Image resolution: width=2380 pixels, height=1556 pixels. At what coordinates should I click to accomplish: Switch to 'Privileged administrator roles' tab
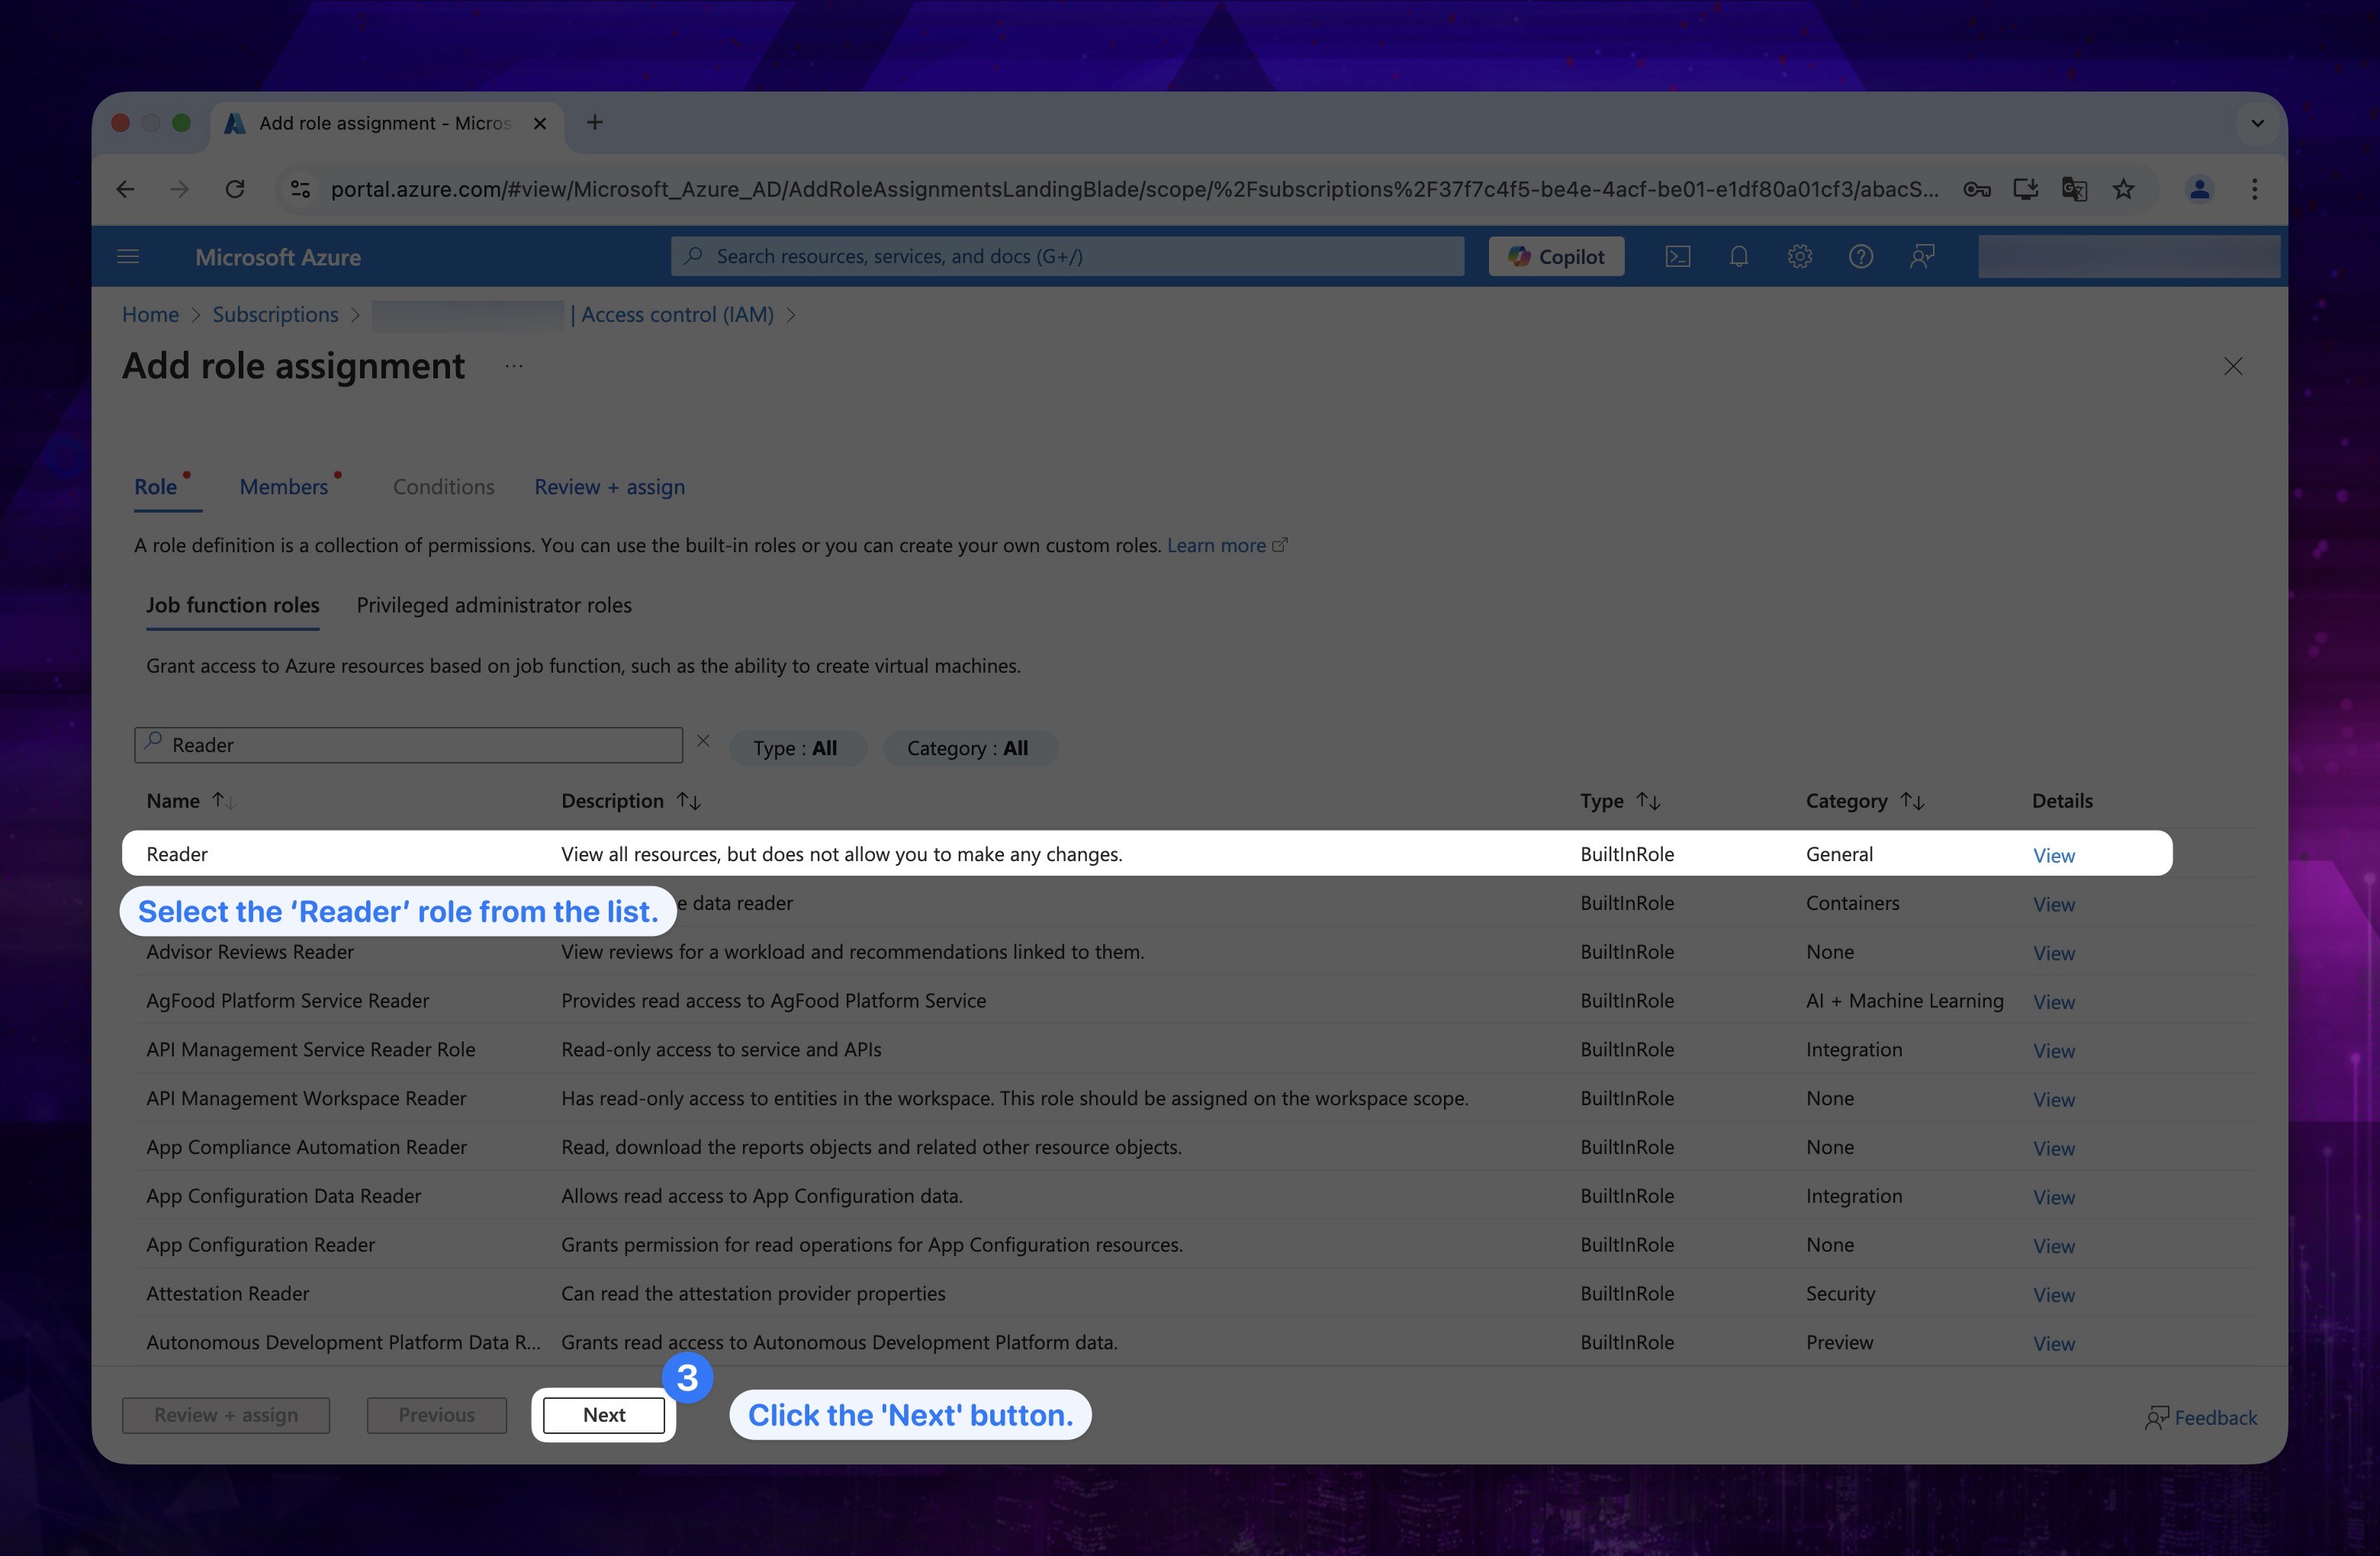click(x=493, y=603)
